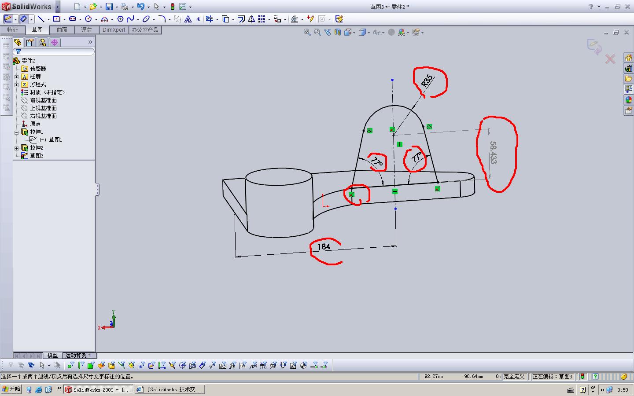Select the Rectangle sketch tool
The width and height of the screenshot is (634, 396).
[57, 19]
